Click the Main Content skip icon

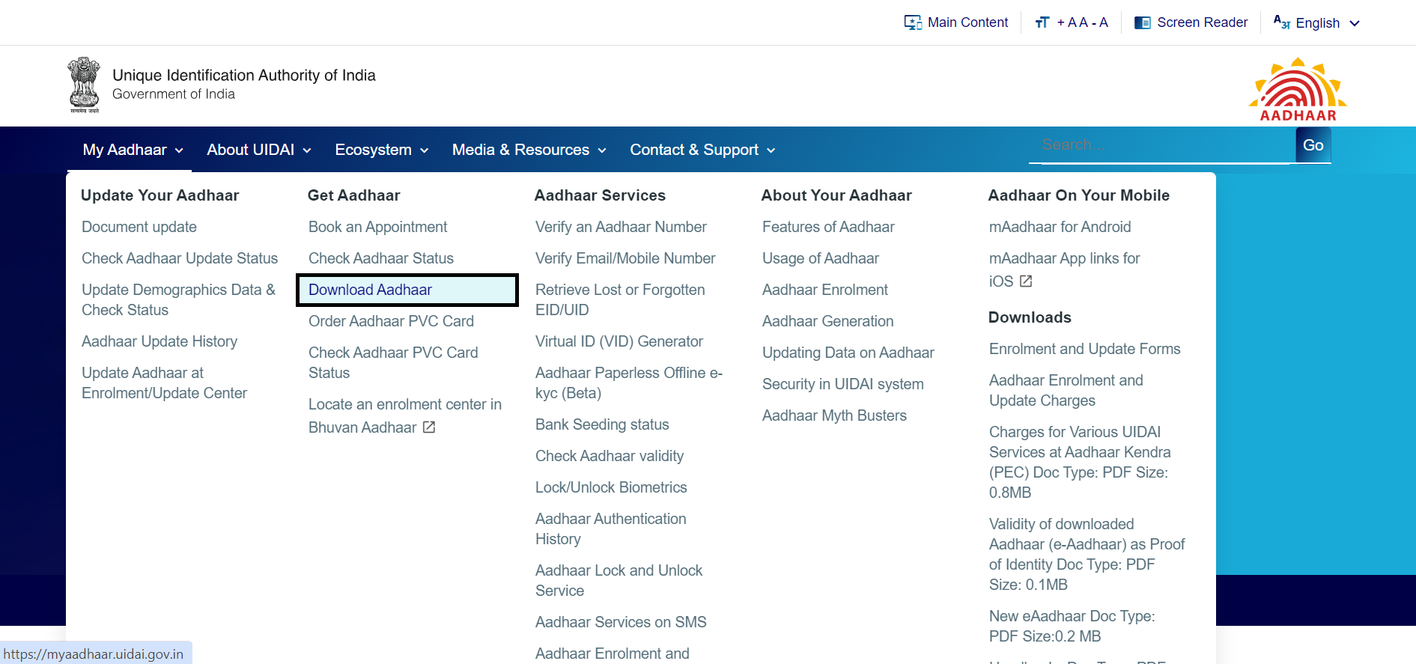pyautogui.click(x=913, y=22)
